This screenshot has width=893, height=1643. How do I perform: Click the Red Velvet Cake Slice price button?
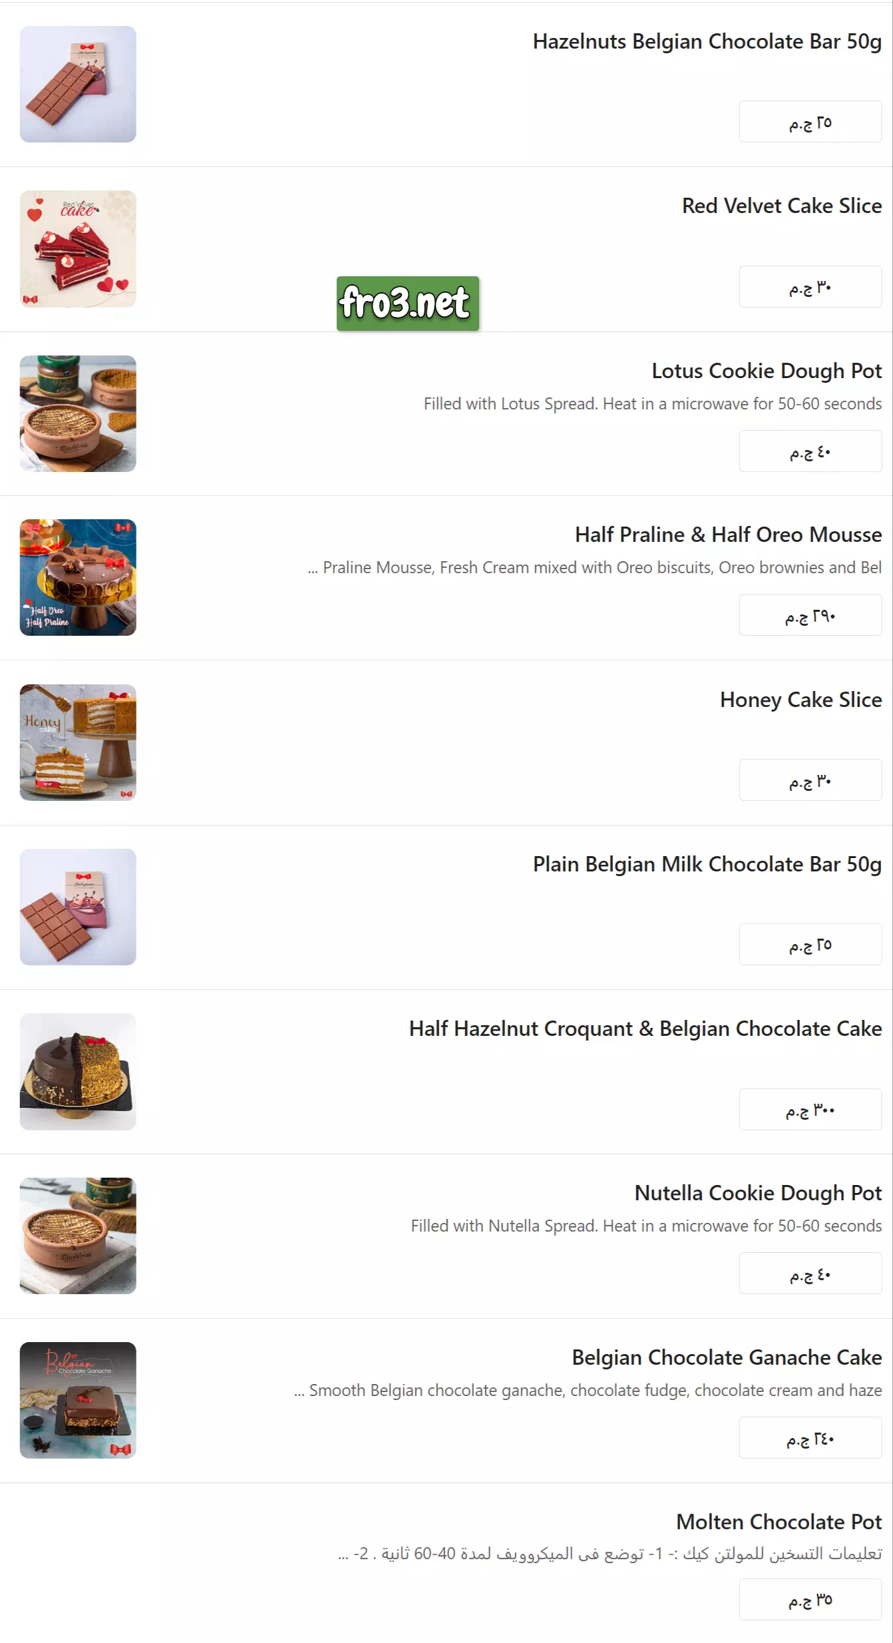810,287
